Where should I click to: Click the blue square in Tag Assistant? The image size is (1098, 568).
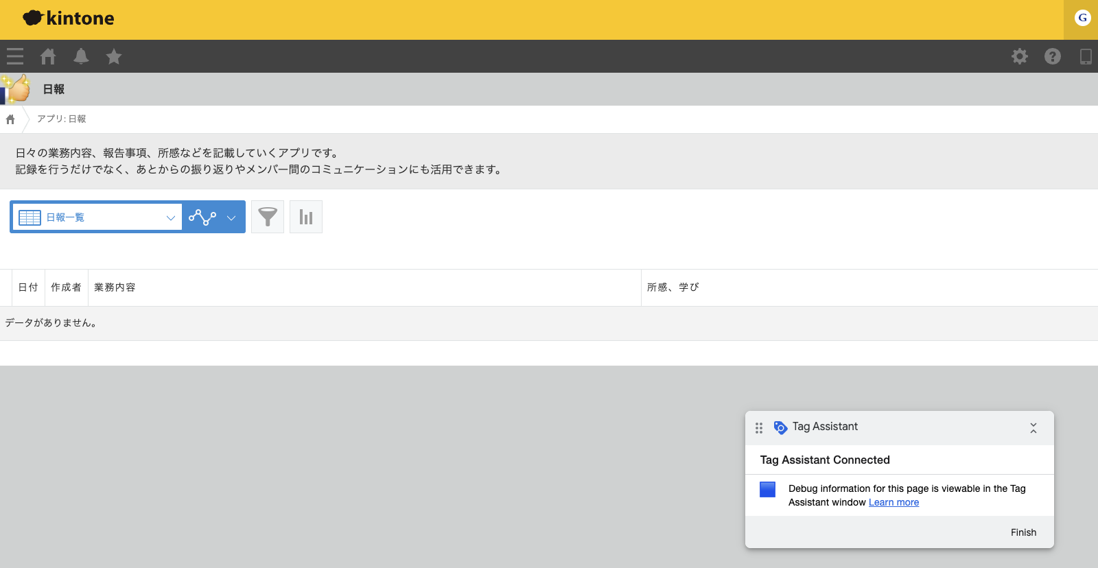(x=768, y=489)
